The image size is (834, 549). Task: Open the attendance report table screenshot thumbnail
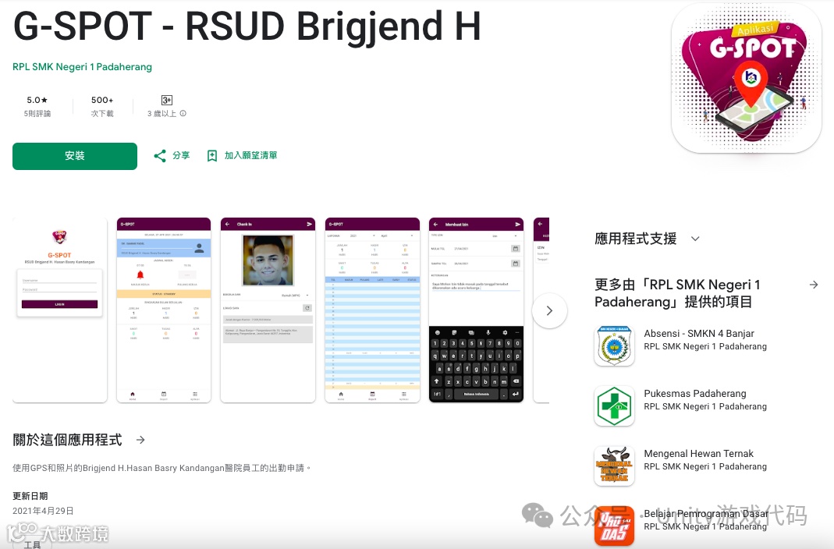372,310
